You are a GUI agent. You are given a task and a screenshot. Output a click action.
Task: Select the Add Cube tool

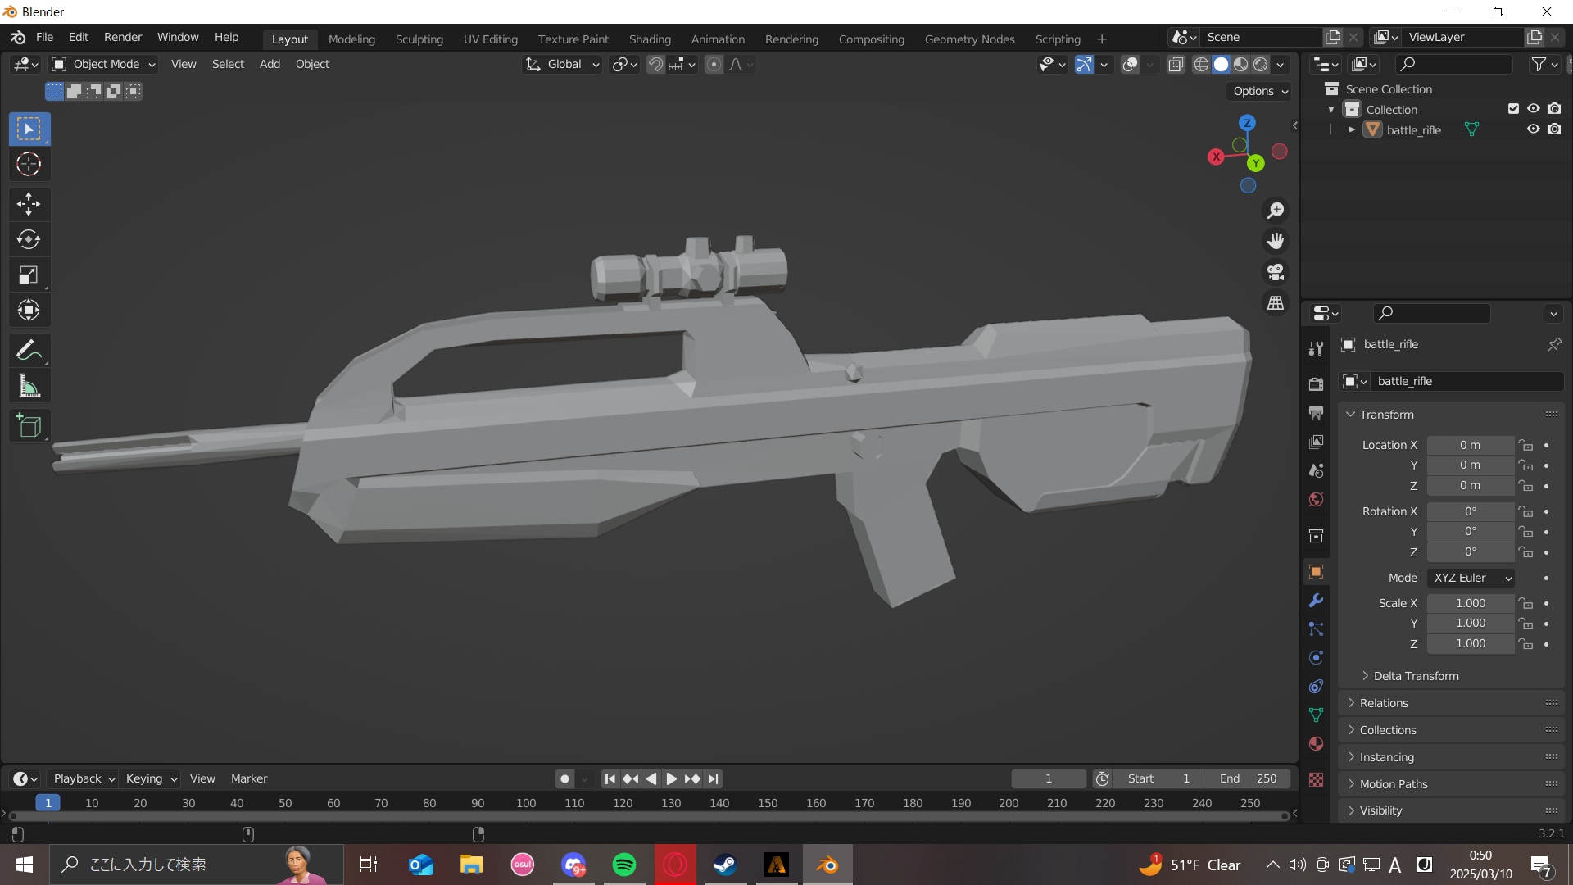(29, 425)
